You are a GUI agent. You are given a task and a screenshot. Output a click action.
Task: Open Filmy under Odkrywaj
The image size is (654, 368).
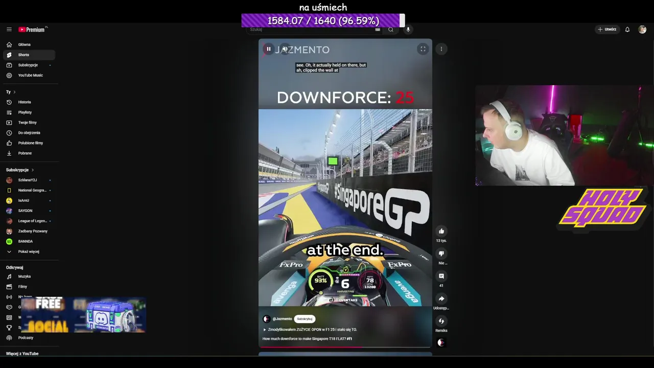coord(29,287)
